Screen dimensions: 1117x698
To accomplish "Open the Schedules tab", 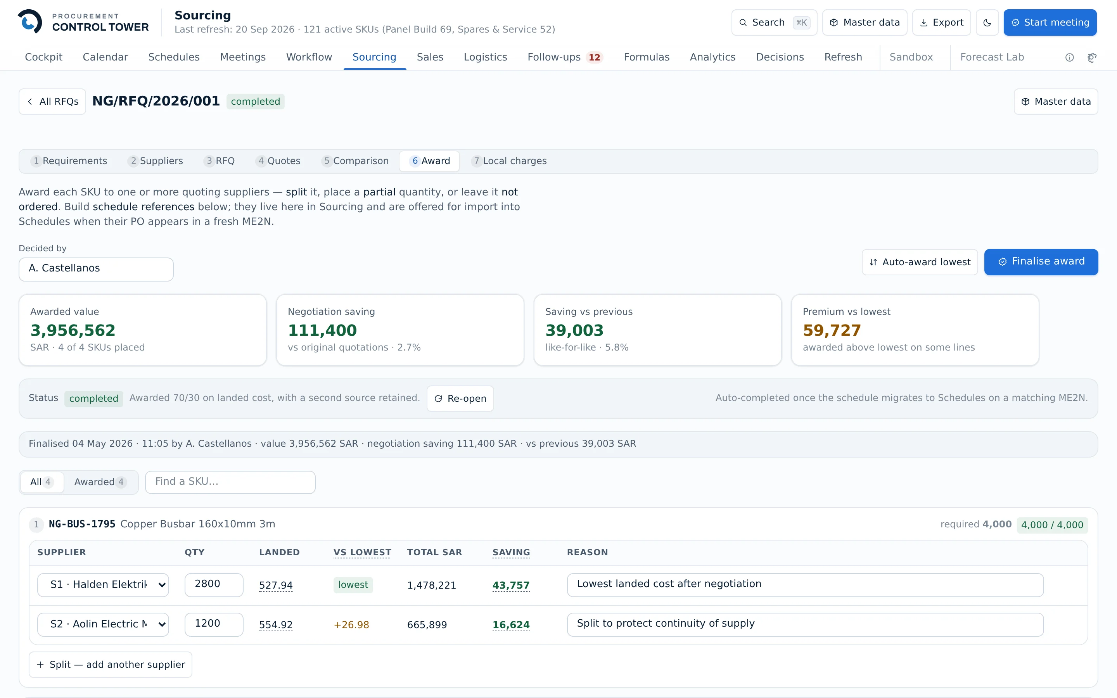I will tap(173, 57).
